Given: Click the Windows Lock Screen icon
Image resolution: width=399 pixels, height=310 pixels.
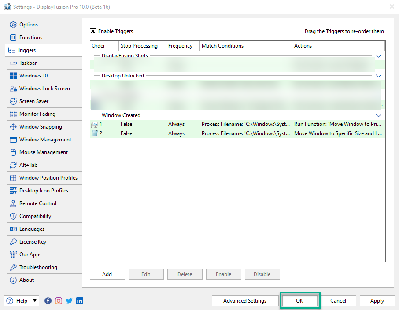Looking at the screenshot, I should point(13,89).
